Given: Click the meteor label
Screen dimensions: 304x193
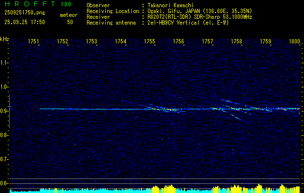Looking at the screenshot, I should pyautogui.click(x=69, y=15).
